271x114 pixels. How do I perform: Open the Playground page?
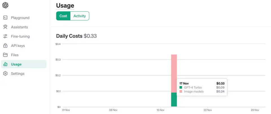[20, 18]
